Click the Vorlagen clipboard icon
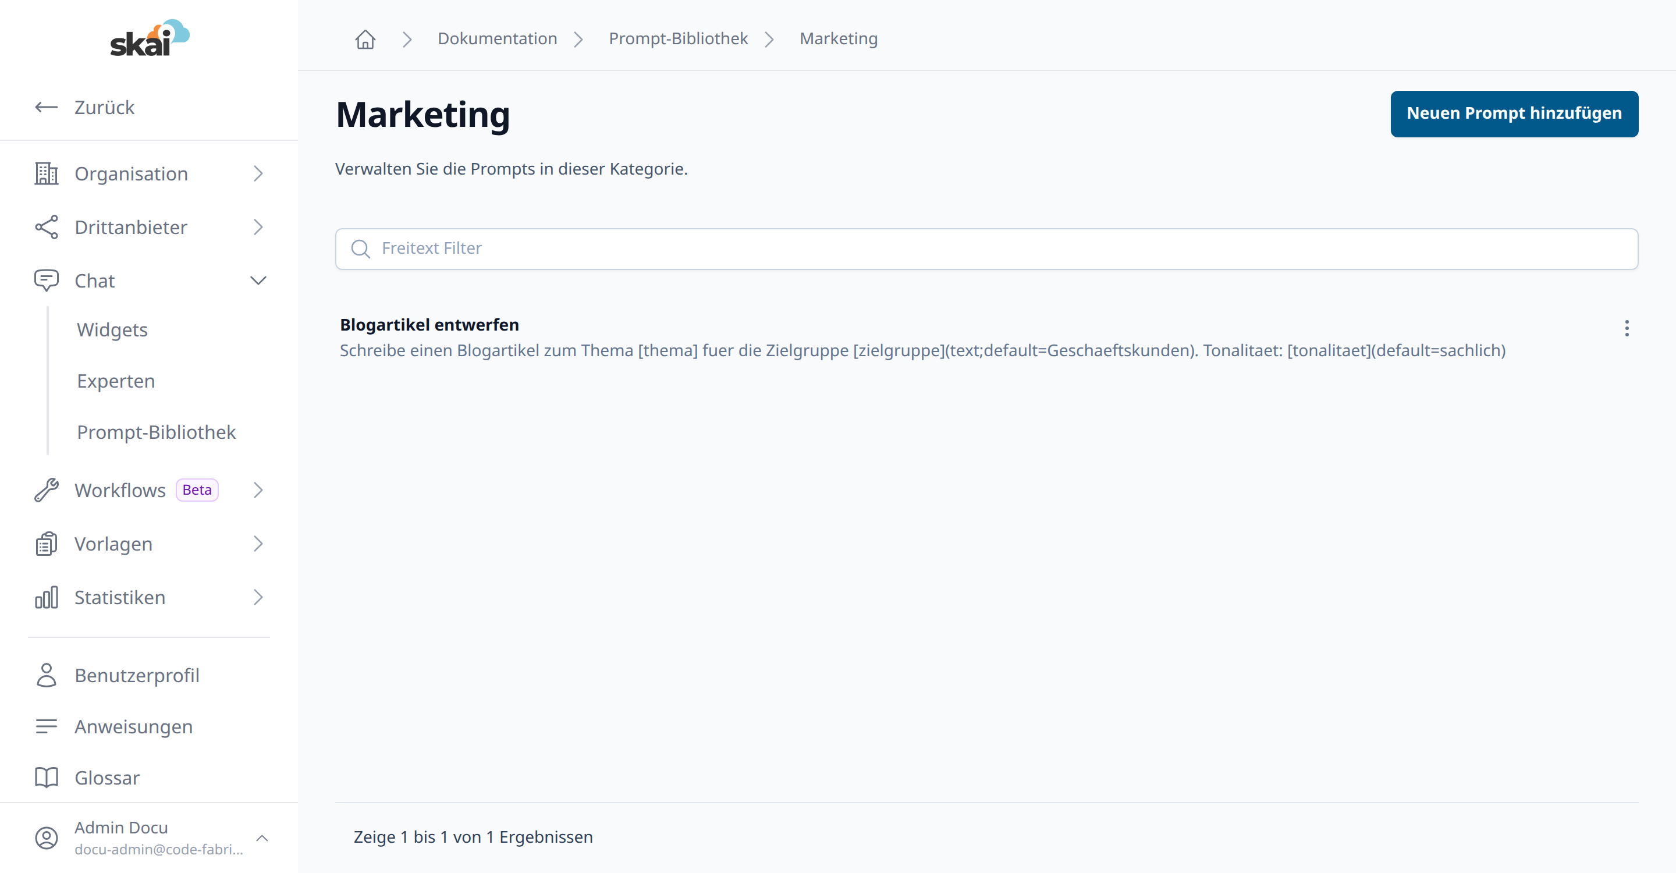This screenshot has height=873, width=1676. (46, 544)
